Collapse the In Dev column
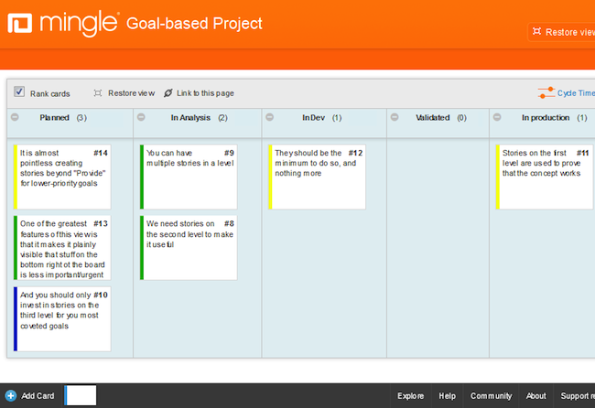The image size is (595, 408). click(x=272, y=118)
